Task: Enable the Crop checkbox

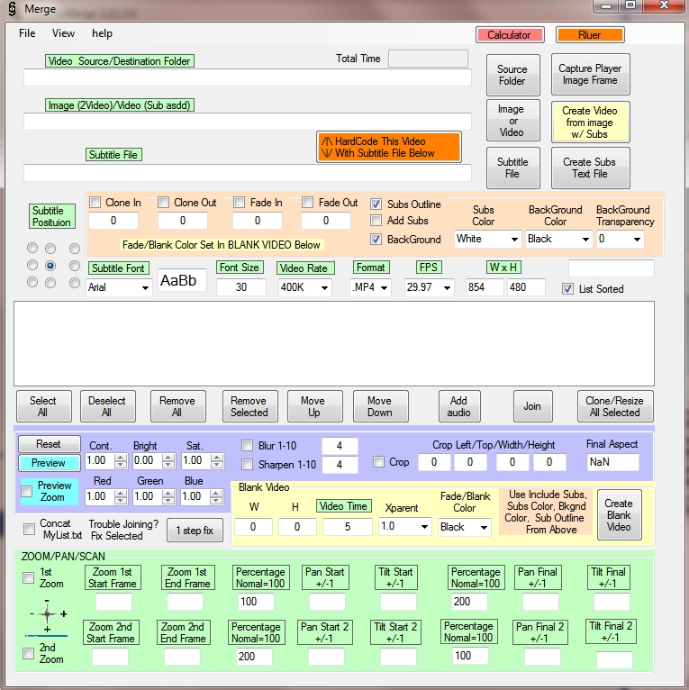Action: pyautogui.click(x=378, y=462)
